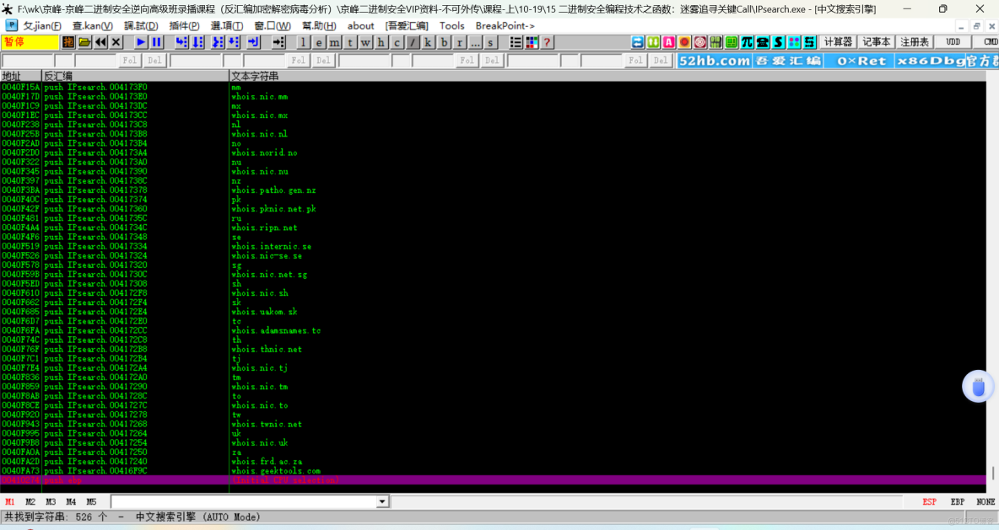Open the Windows list with the w button
The image size is (999, 530).
tap(365, 43)
